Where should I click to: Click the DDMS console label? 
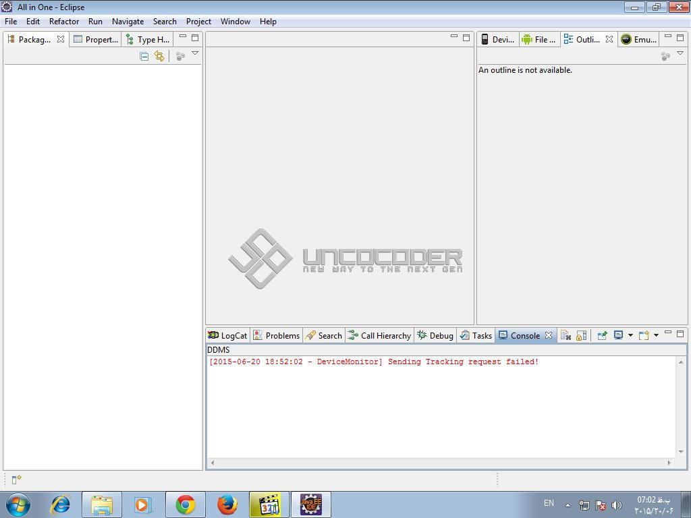[x=218, y=350]
